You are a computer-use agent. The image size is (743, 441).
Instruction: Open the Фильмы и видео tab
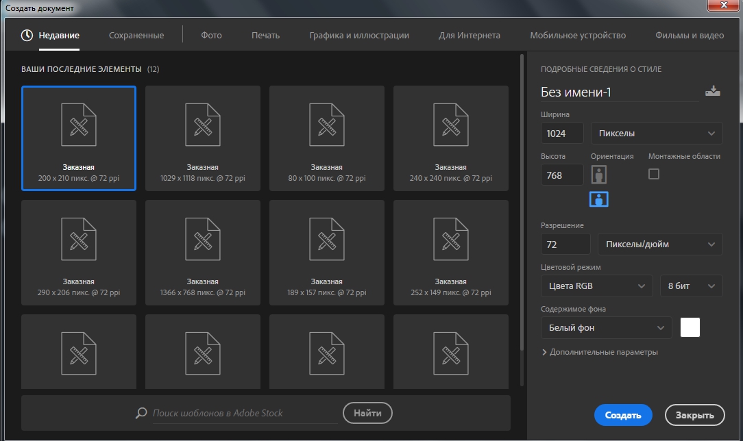[x=690, y=36]
